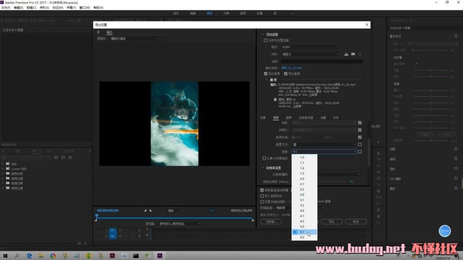Open the zoom fit dropdown below preview

coord(175,210)
